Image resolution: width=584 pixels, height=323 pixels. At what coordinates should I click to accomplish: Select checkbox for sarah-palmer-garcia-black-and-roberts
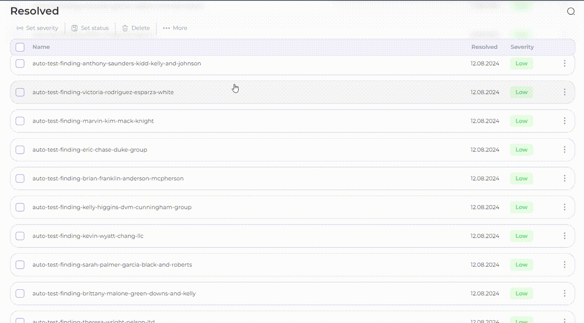coord(20,265)
